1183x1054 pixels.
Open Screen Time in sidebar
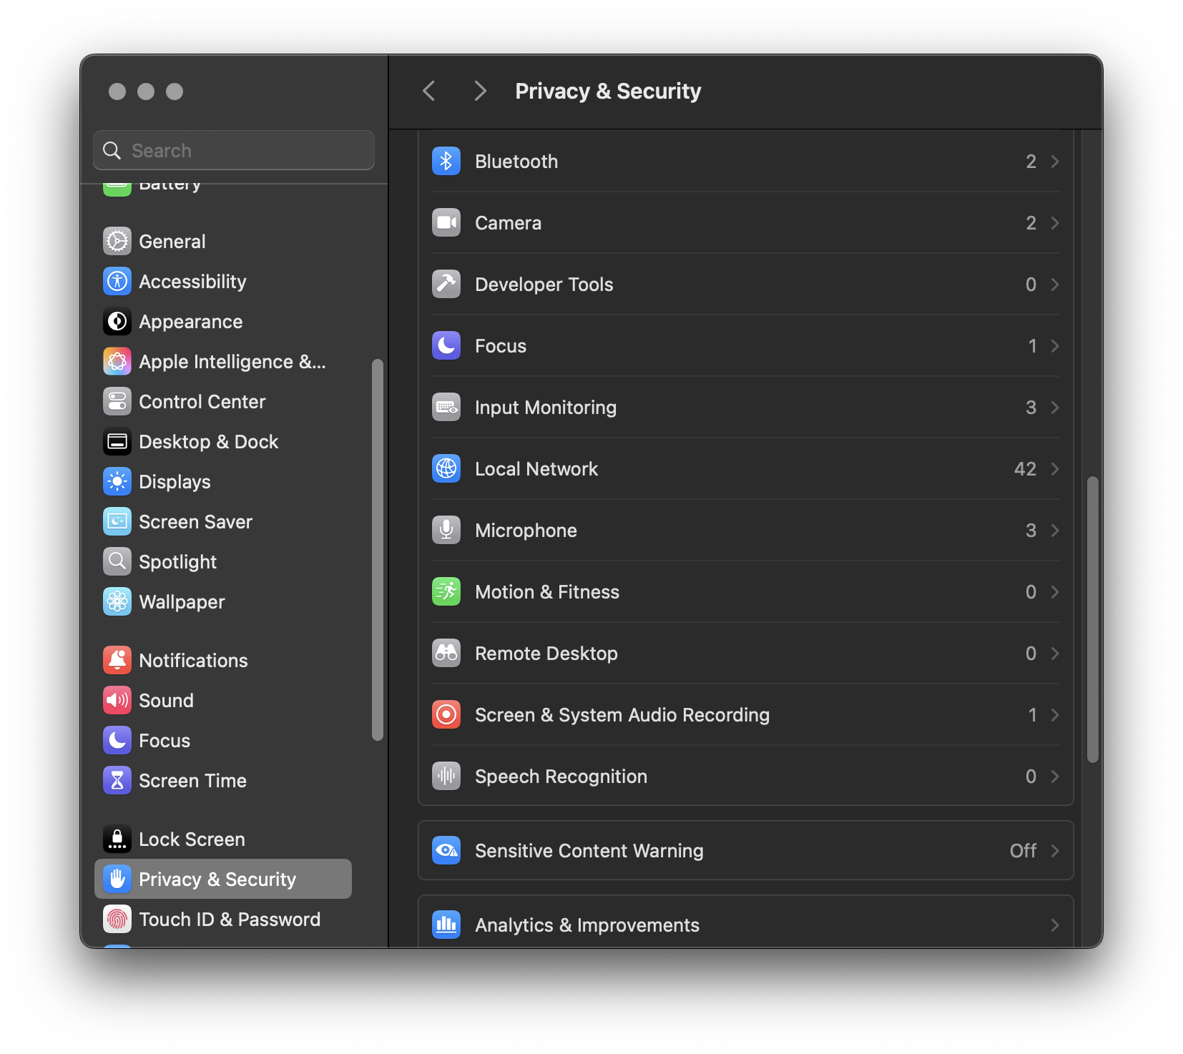223,781
